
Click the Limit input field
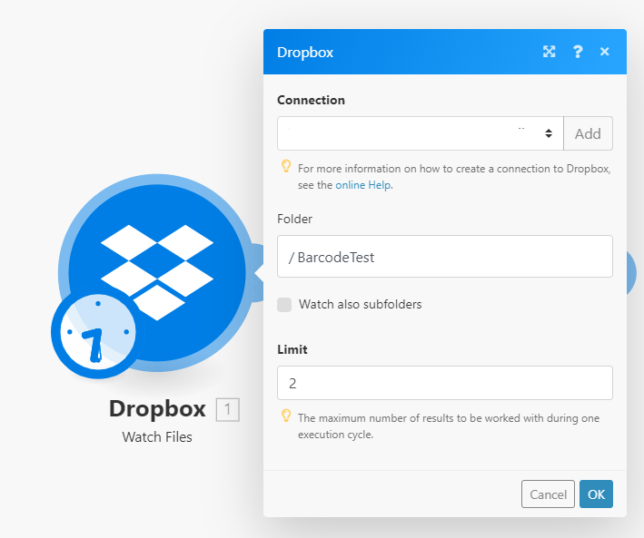(445, 383)
